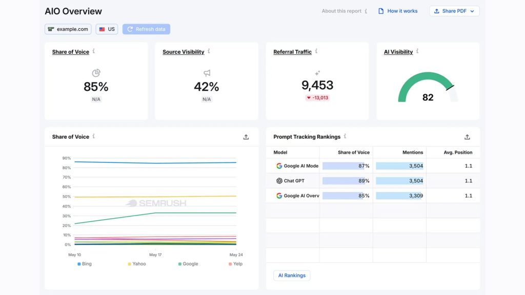525x295 pixels.
Task: Click the Refresh data button
Action: click(146, 29)
